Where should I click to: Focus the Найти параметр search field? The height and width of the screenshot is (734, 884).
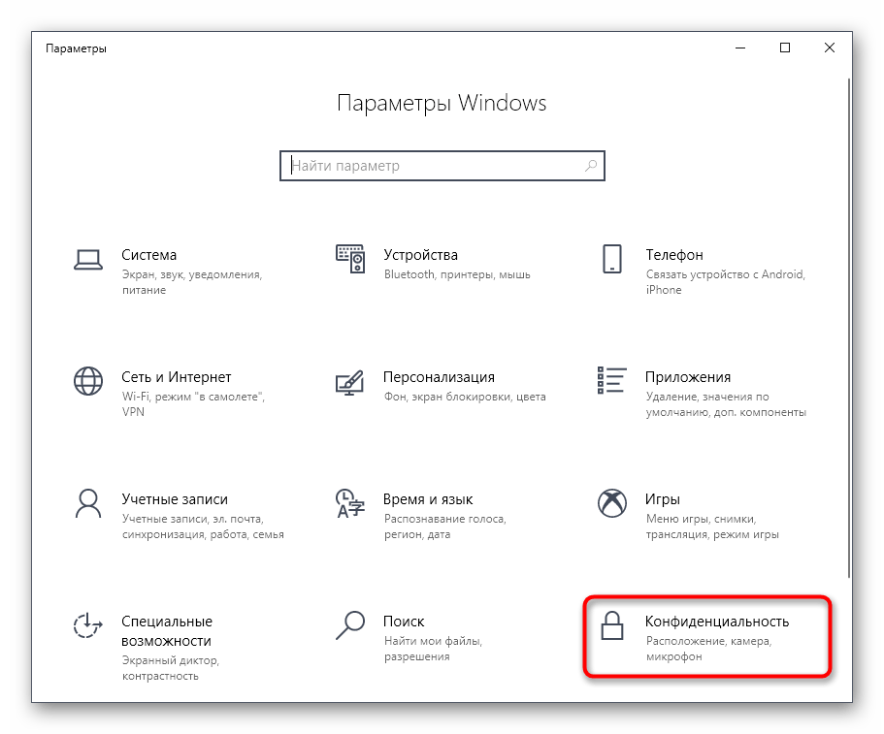[x=442, y=166]
